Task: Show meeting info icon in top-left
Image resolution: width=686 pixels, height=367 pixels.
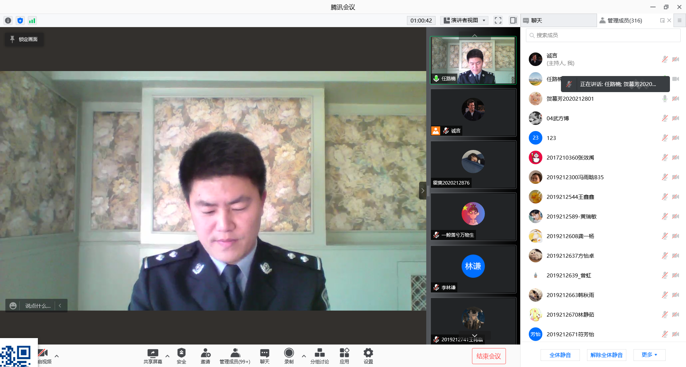Action: tap(8, 21)
